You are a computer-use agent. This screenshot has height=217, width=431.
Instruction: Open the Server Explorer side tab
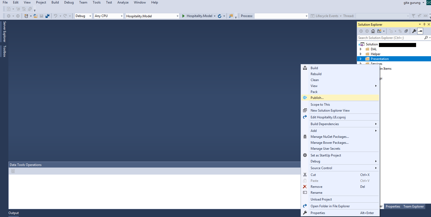pos(4,32)
